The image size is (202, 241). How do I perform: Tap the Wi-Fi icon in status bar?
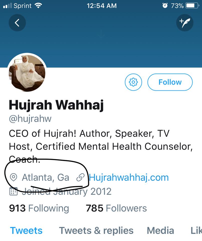pyautogui.click(x=38, y=6)
